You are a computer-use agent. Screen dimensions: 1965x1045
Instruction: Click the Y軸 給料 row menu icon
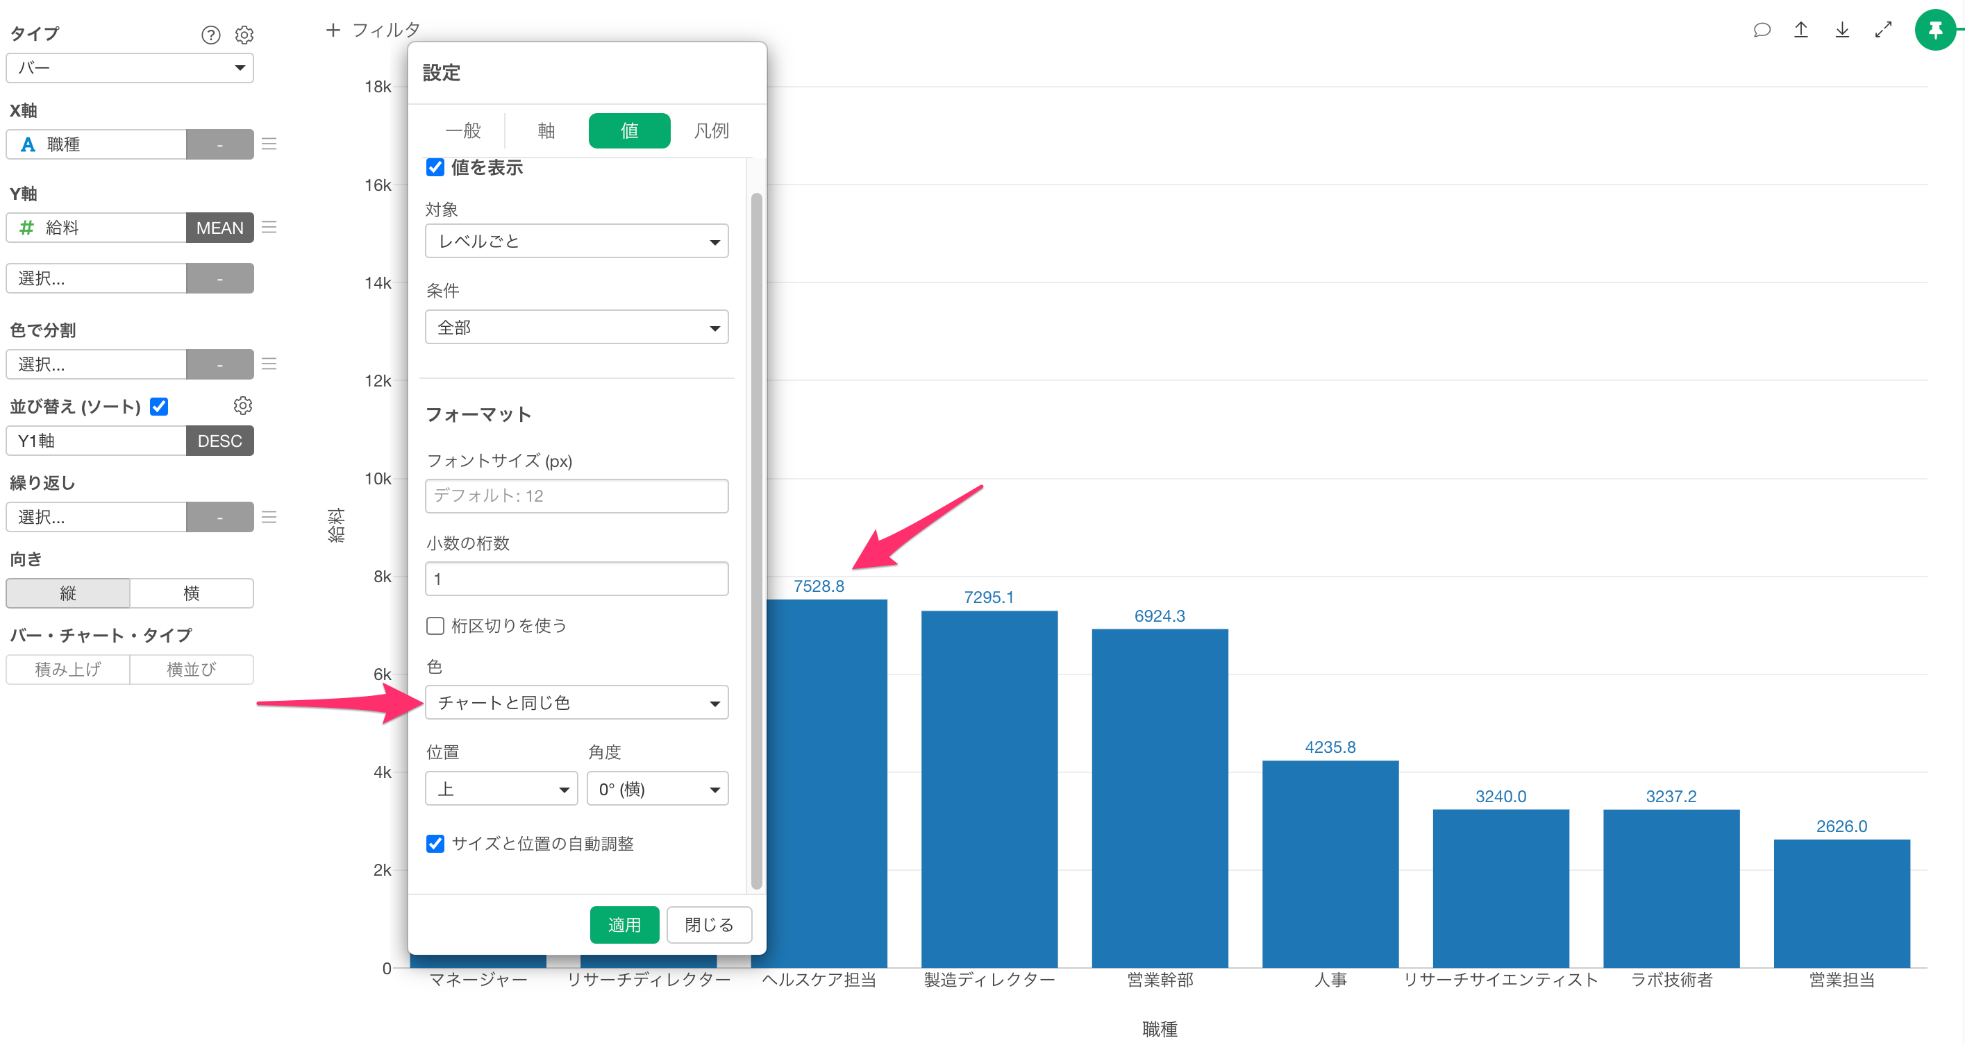pyautogui.click(x=269, y=227)
